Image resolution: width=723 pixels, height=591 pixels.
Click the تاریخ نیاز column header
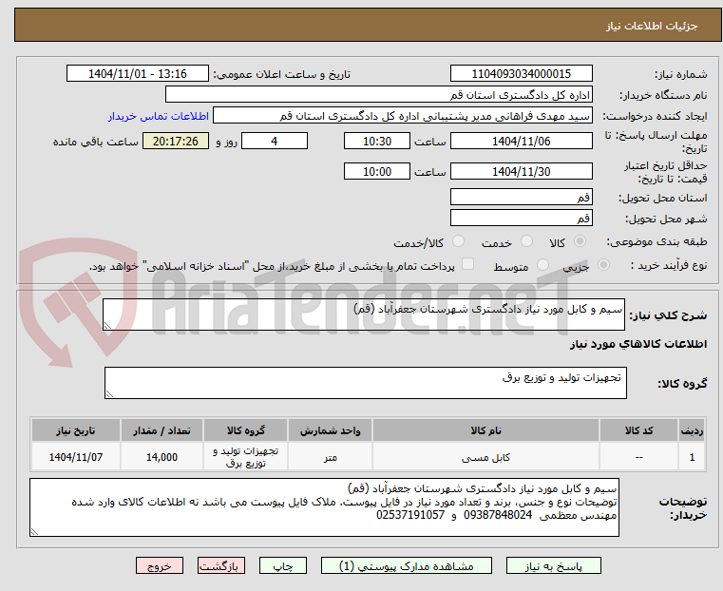click(76, 430)
